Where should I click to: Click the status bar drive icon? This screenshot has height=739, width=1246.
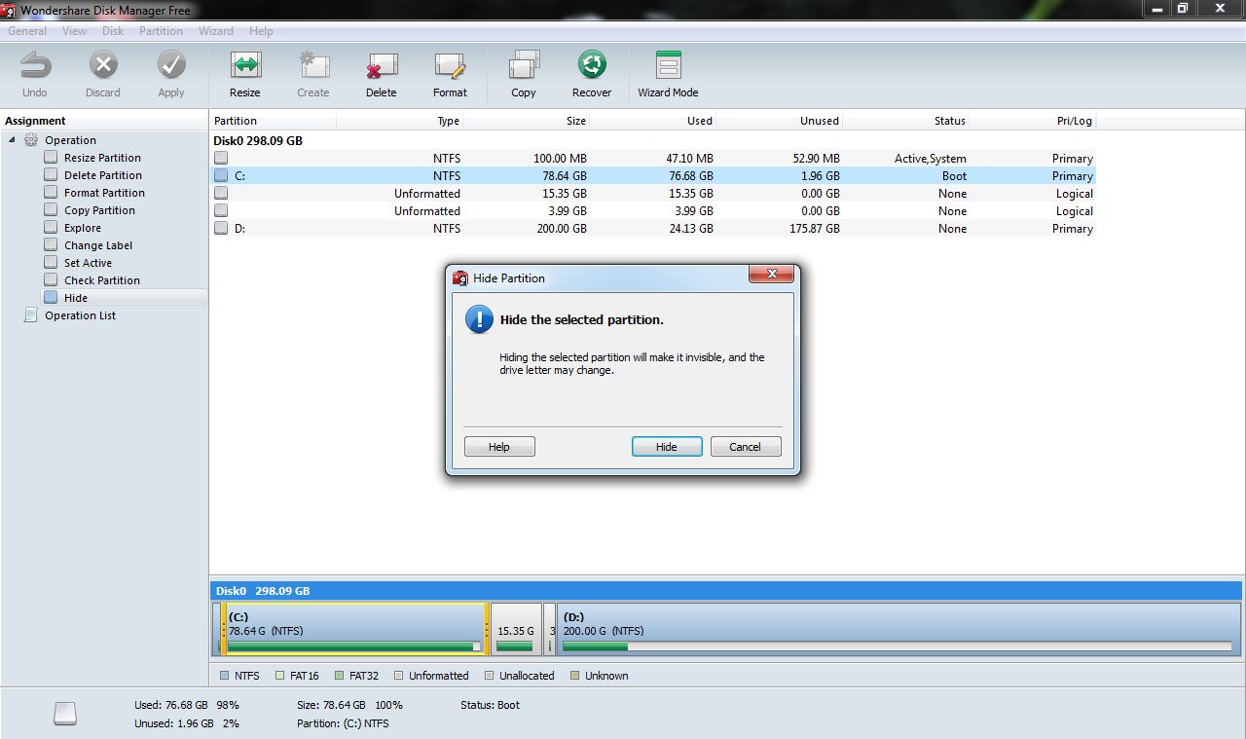tap(65, 714)
